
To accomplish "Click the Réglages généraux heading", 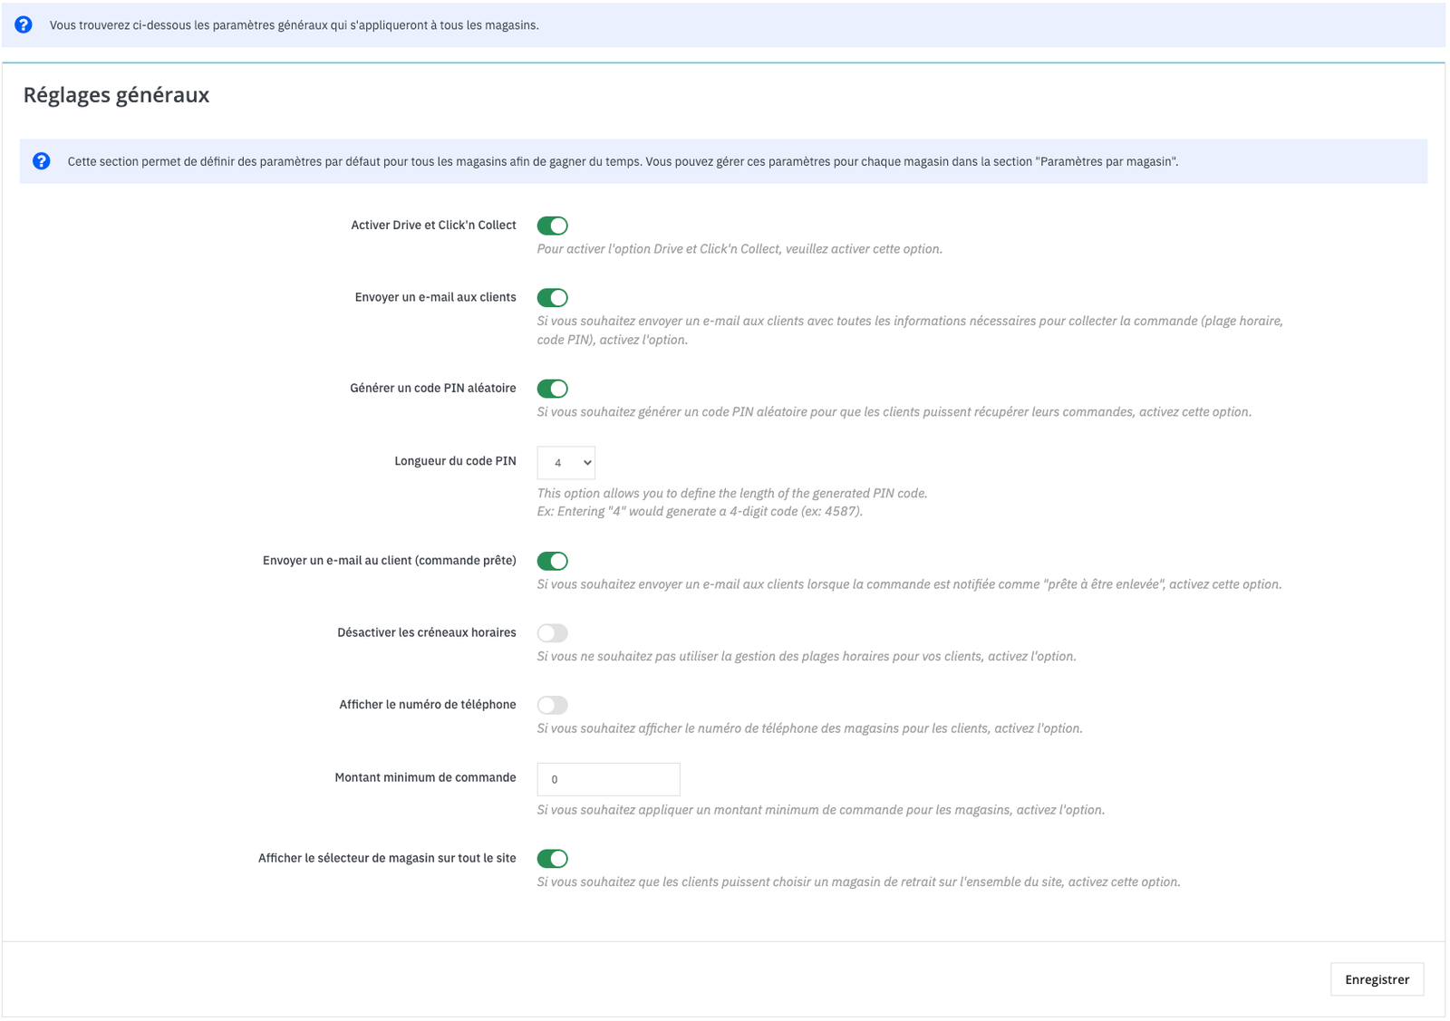I will (116, 95).
